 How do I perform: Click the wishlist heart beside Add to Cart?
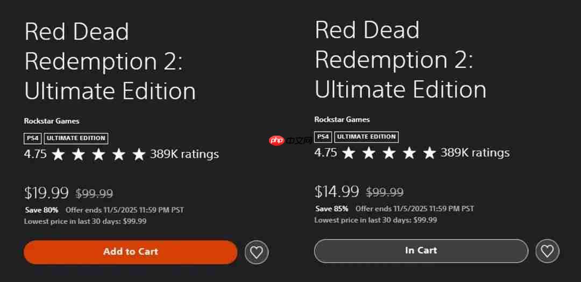257,252
